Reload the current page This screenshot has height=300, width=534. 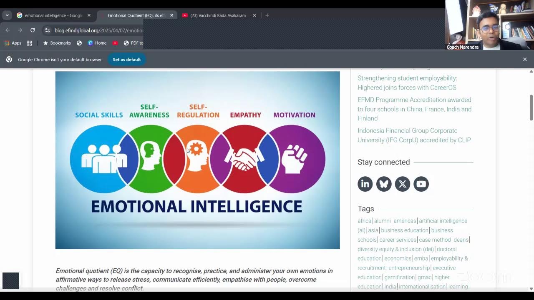(x=33, y=30)
